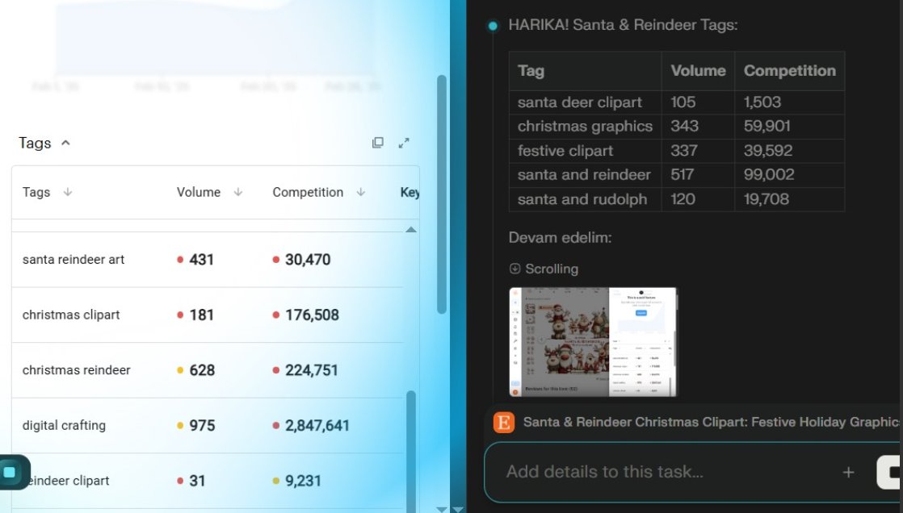The height and width of the screenshot is (513, 903).
Task: Click volume value 181
Action: (x=202, y=315)
